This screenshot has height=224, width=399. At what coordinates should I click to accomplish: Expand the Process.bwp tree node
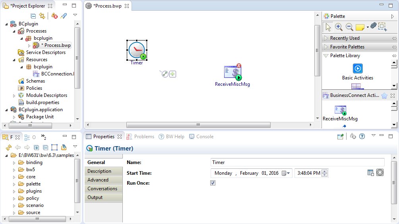pyautogui.click(x=29, y=46)
